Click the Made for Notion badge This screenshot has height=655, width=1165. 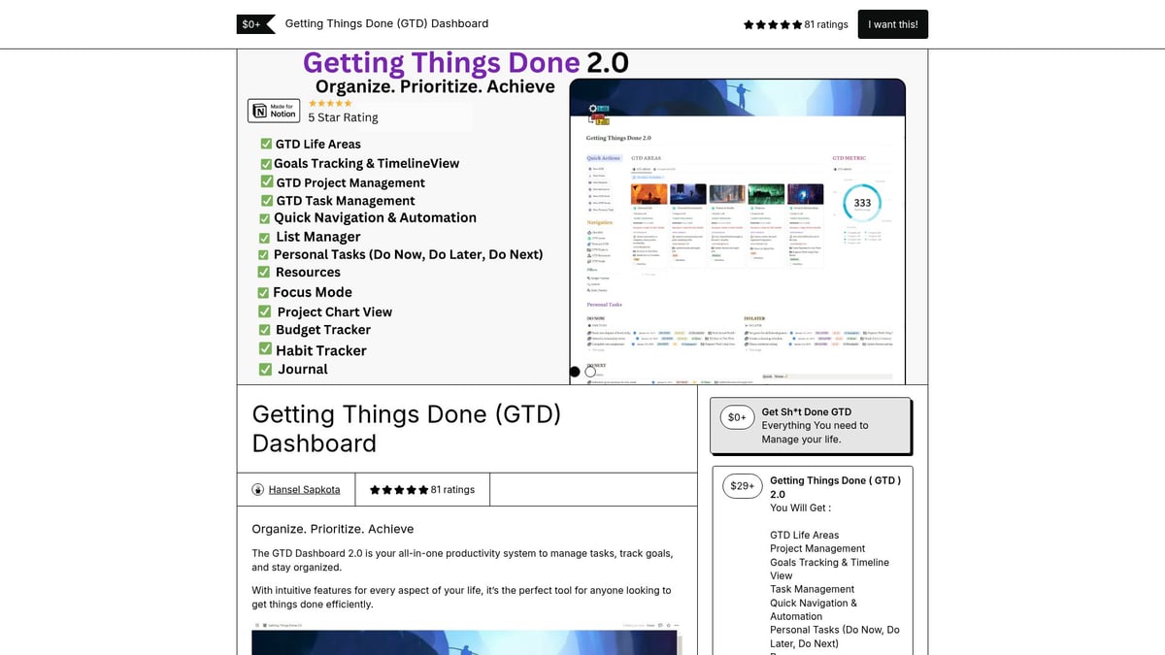[x=273, y=110]
